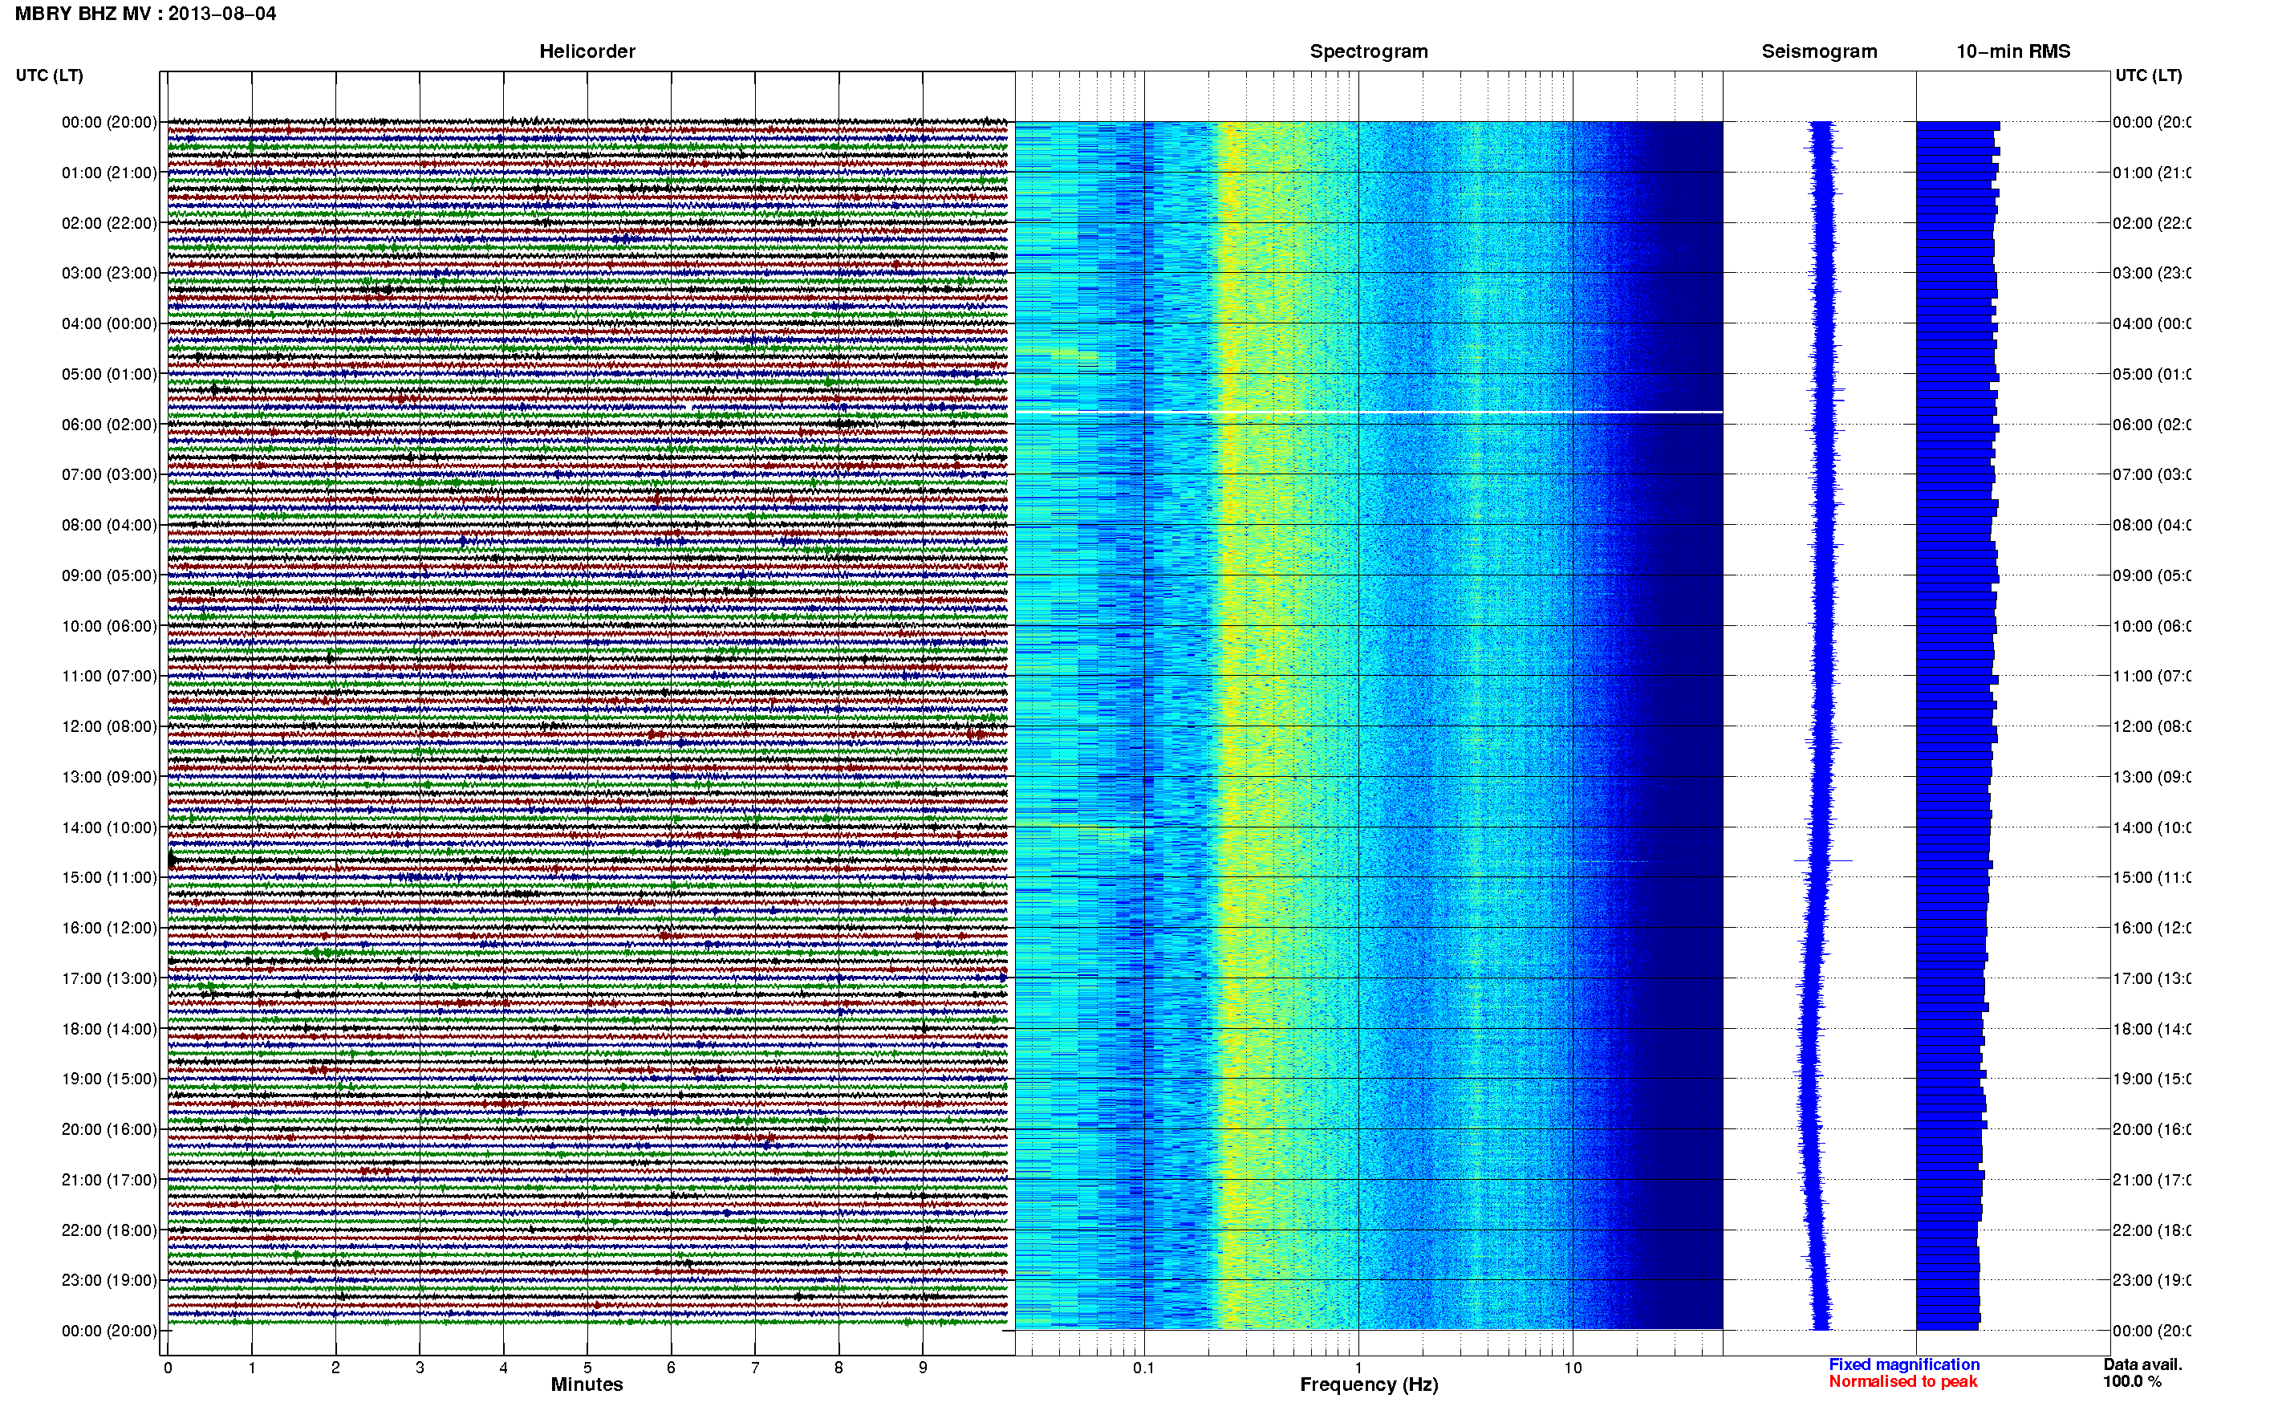This screenshot has height=1427, width=2282.
Task: Select the left time label 07:00 (03:00)
Action: click(x=109, y=474)
